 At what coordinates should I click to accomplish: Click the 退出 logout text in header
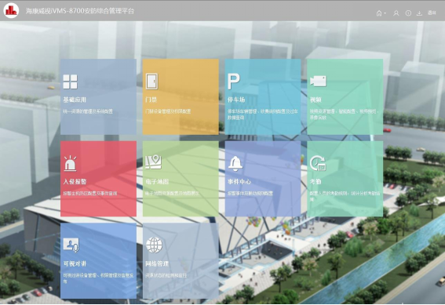click(x=432, y=13)
